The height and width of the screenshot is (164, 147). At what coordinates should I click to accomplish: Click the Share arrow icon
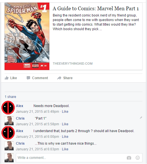click(59, 78)
